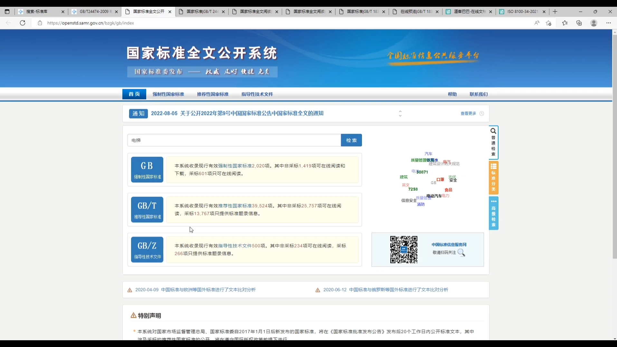Click the search box containing 电梯
Viewport: 617px width, 347px height.
pyautogui.click(x=234, y=140)
